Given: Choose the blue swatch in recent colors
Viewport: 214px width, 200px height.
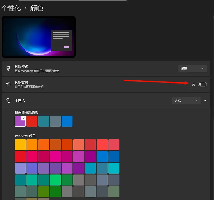Looking at the screenshot, I should point(67,121).
